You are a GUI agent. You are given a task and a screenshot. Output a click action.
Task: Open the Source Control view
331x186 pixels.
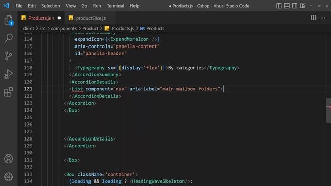pyautogui.click(x=9, y=56)
